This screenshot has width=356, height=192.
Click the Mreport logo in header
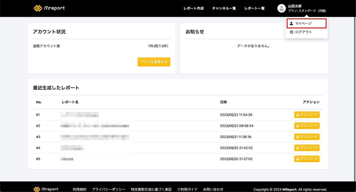(49, 8)
